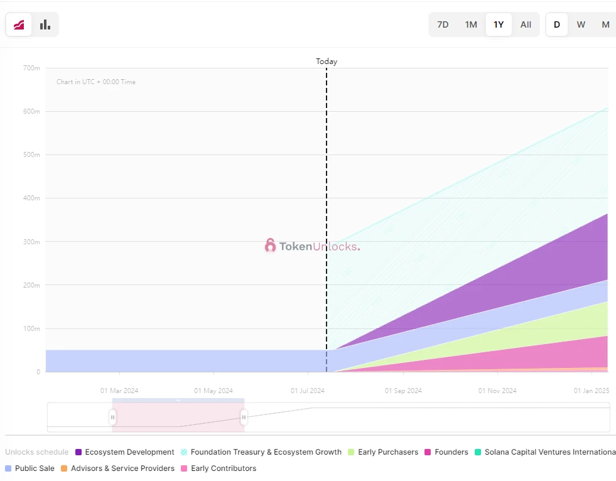Image resolution: width=616 pixels, height=481 pixels.
Task: Select the 7D time range
Action: [443, 24]
